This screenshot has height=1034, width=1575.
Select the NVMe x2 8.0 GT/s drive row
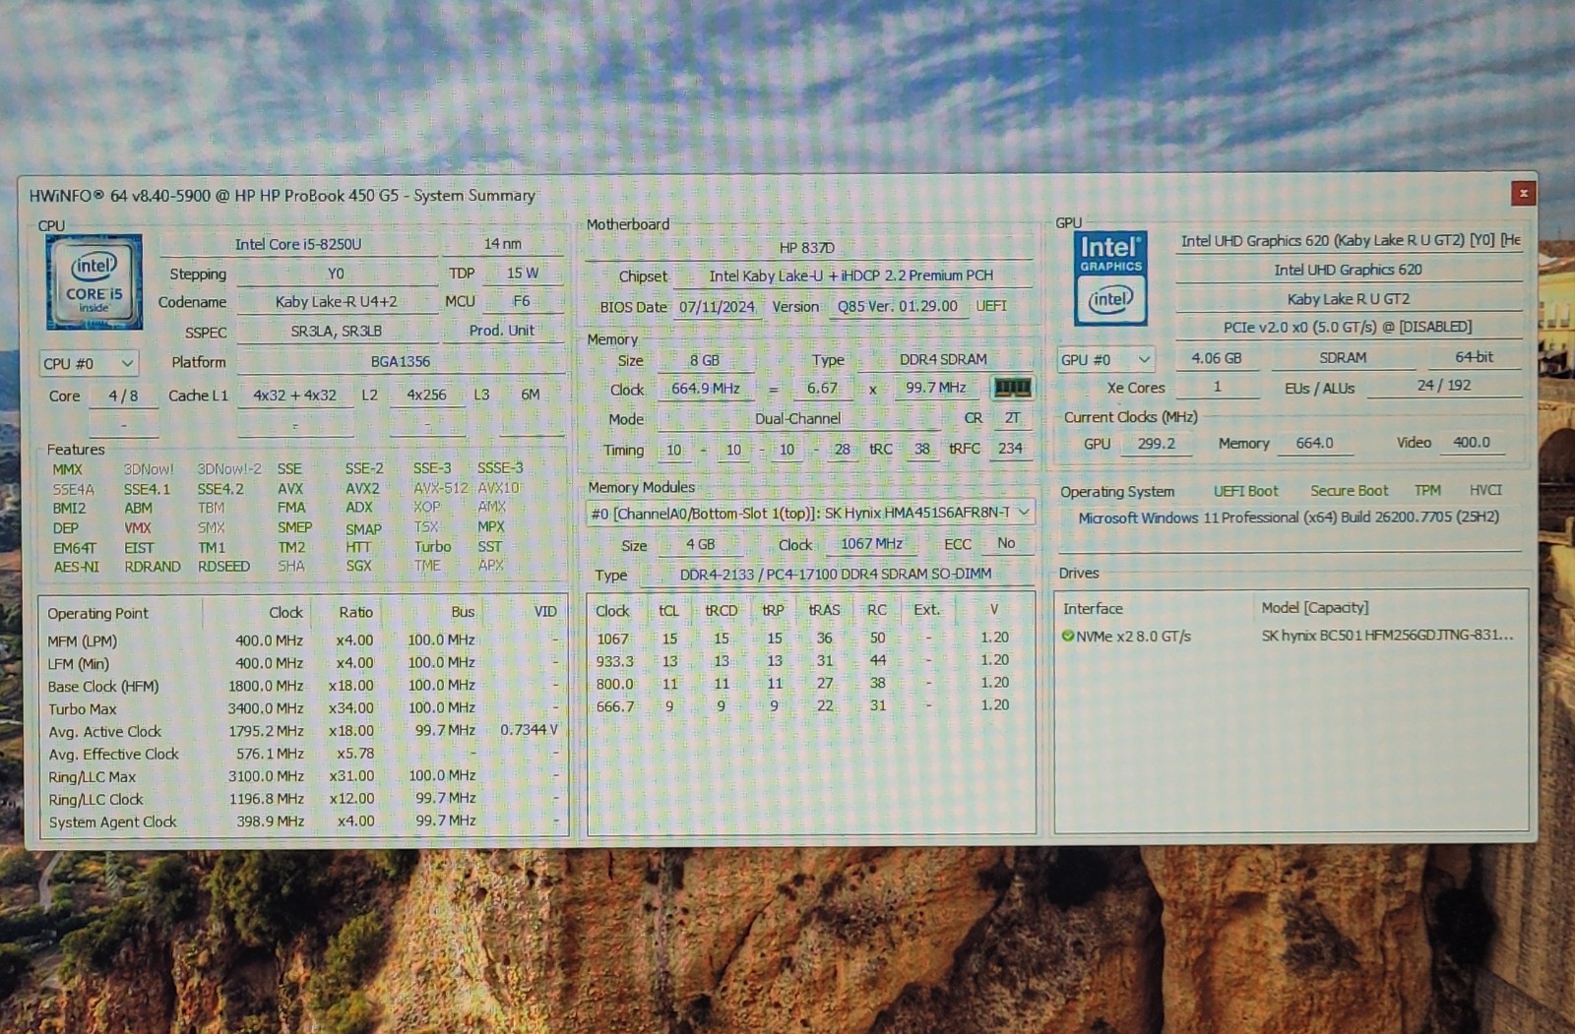point(1291,637)
